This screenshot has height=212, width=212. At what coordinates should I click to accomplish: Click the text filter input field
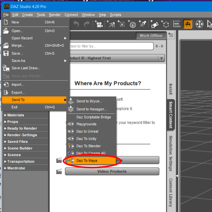pyautogui.click(x=112, y=46)
